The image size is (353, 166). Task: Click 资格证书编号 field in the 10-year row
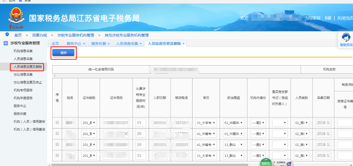(x=345, y=145)
